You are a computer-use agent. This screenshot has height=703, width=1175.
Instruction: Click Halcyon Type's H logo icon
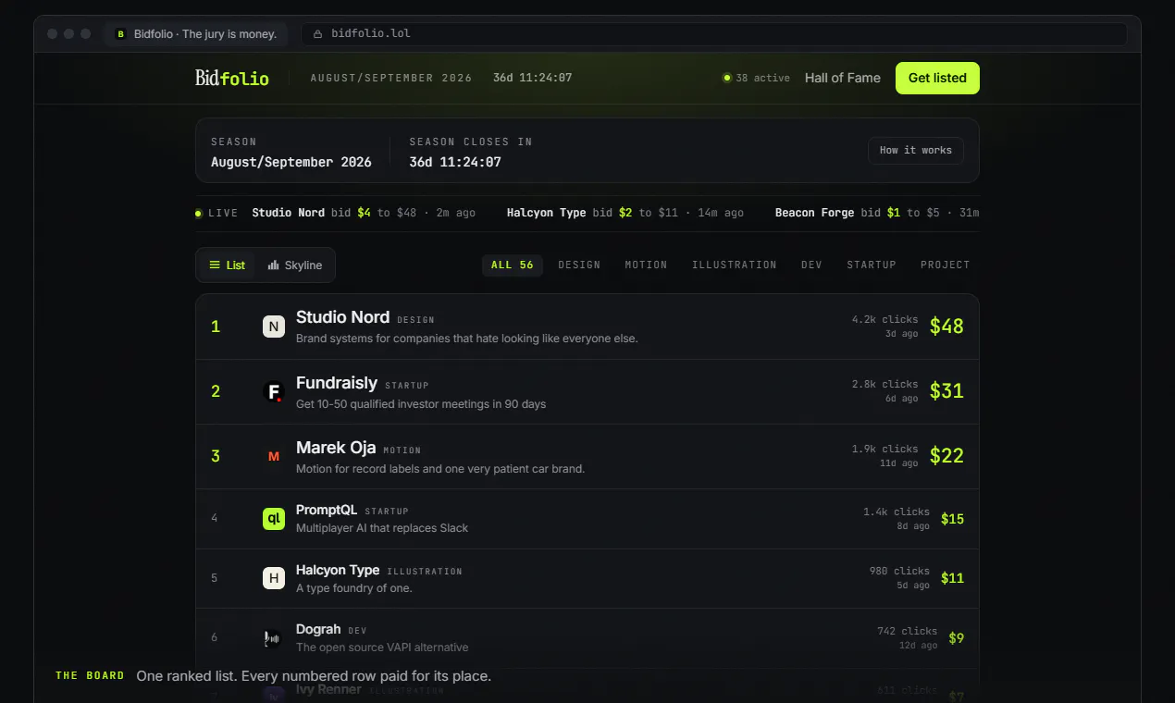(274, 579)
